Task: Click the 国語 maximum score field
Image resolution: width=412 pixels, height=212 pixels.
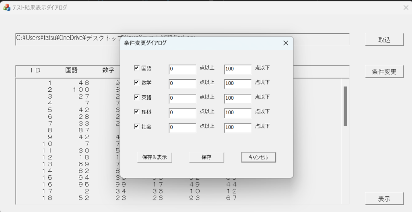Action: tap(237, 69)
